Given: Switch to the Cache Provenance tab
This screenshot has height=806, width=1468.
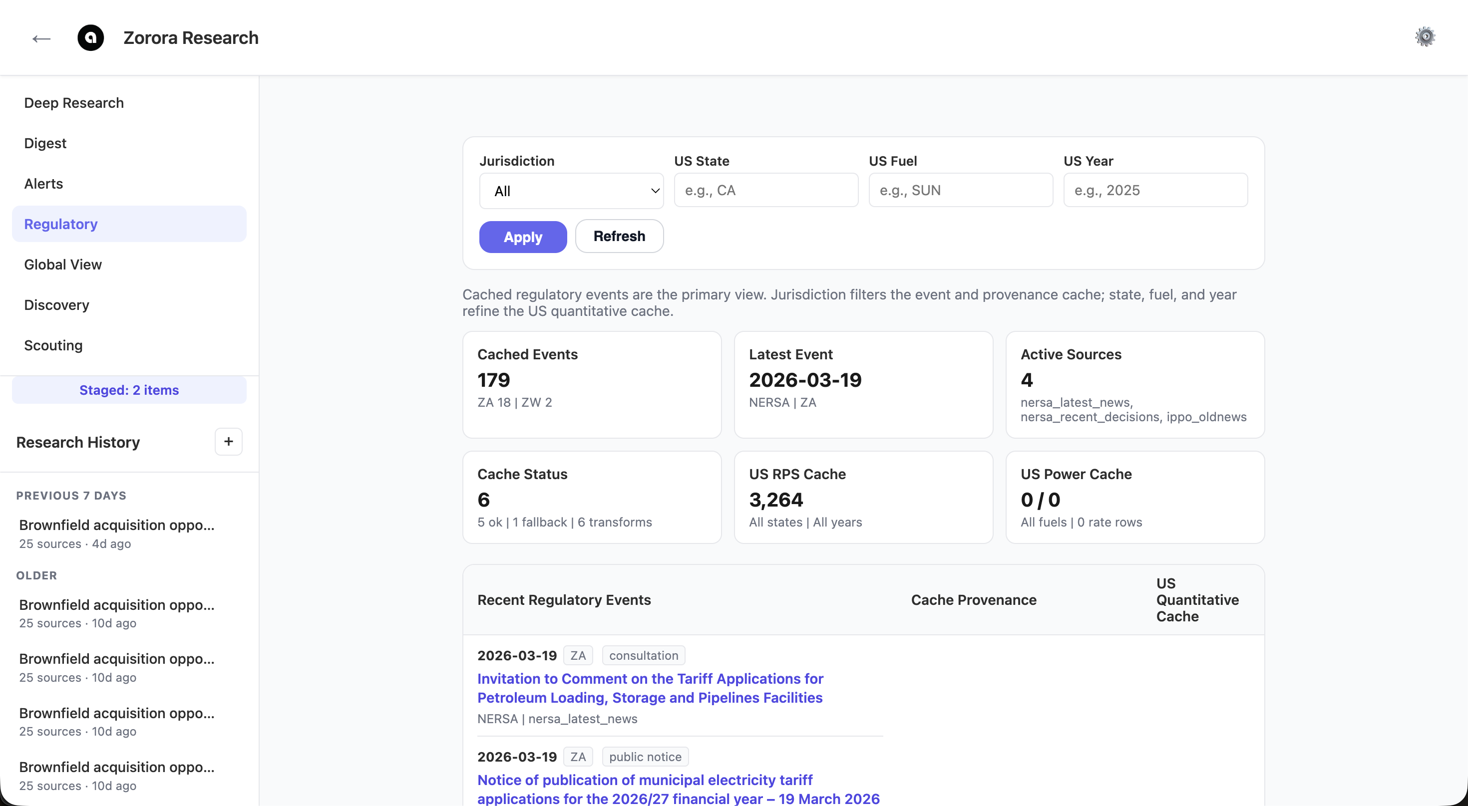Looking at the screenshot, I should click(973, 600).
